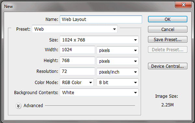This screenshot has width=195, height=123.
Task: Open the Background Contents dropdown
Action: tap(99, 92)
